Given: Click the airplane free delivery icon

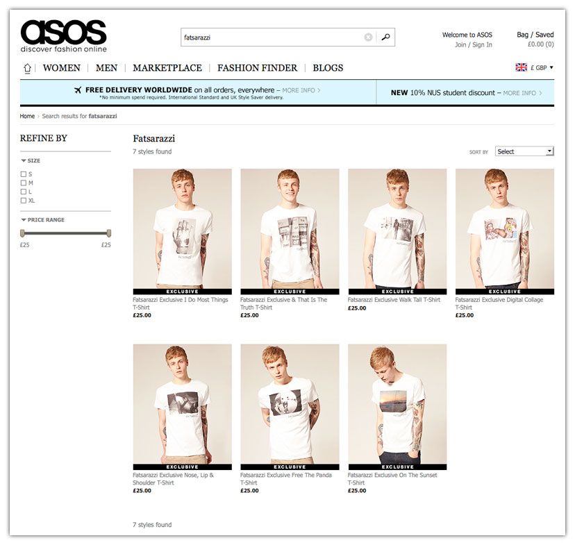Looking at the screenshot, I should click(x=78, y=90).
